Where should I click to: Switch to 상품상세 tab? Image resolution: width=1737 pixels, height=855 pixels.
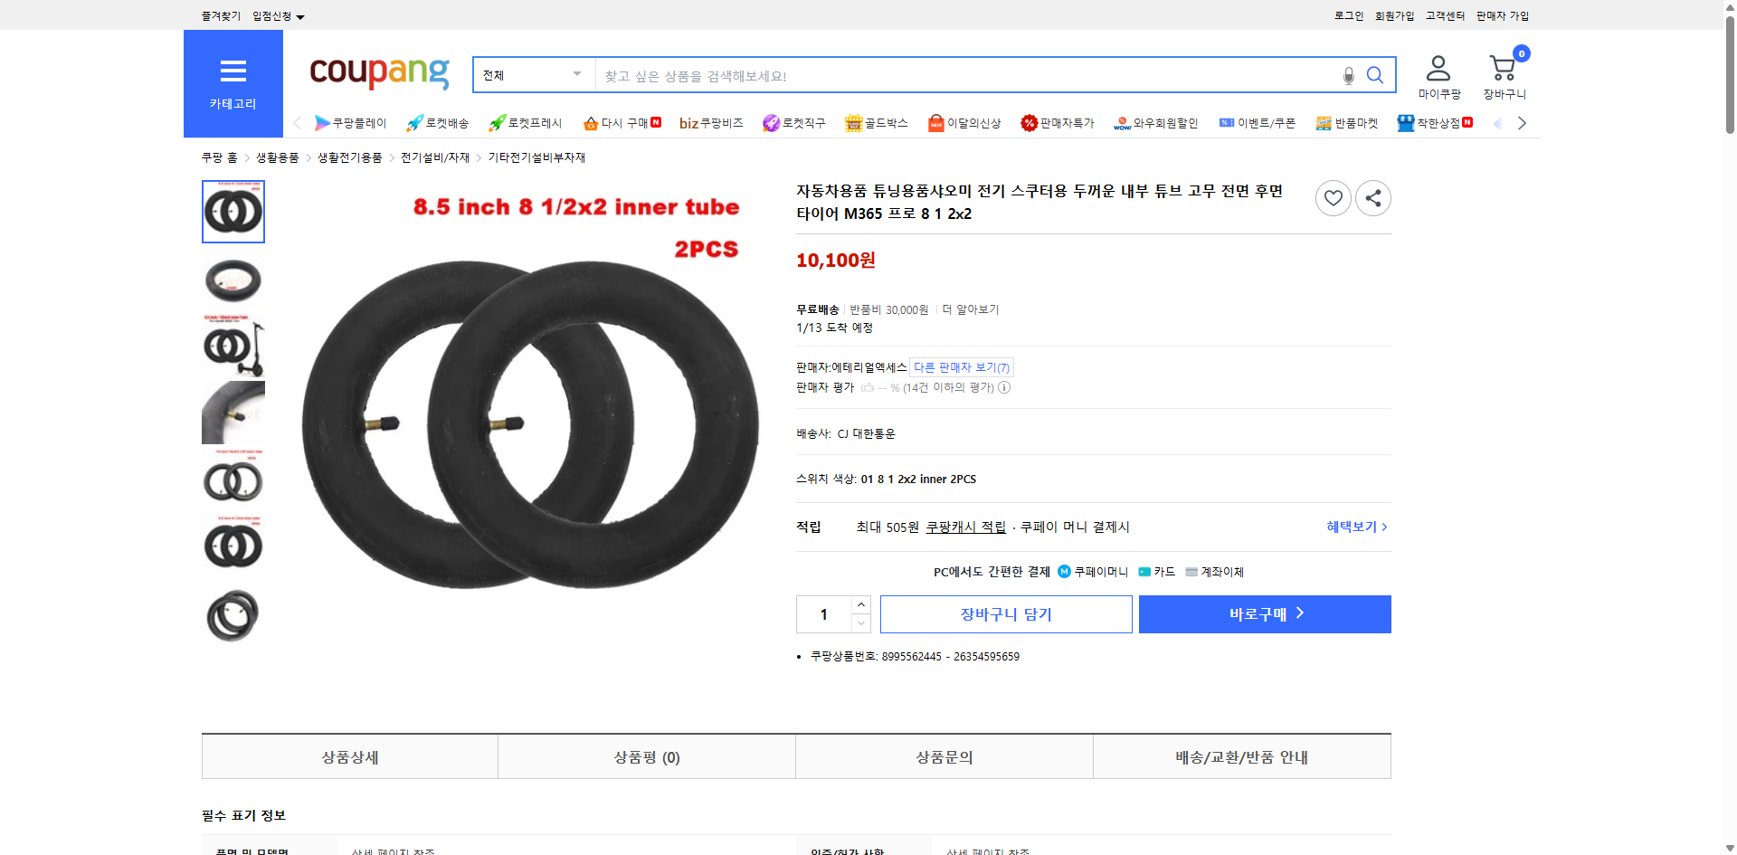(x=350, y=757)
